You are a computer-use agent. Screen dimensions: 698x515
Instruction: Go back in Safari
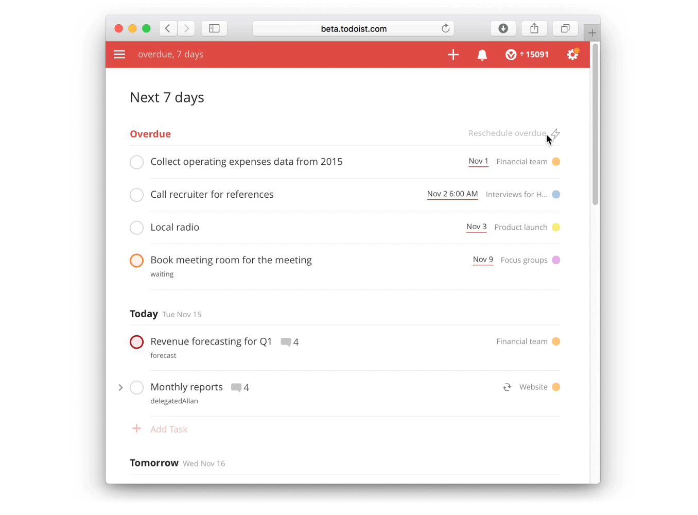(168, 28)
